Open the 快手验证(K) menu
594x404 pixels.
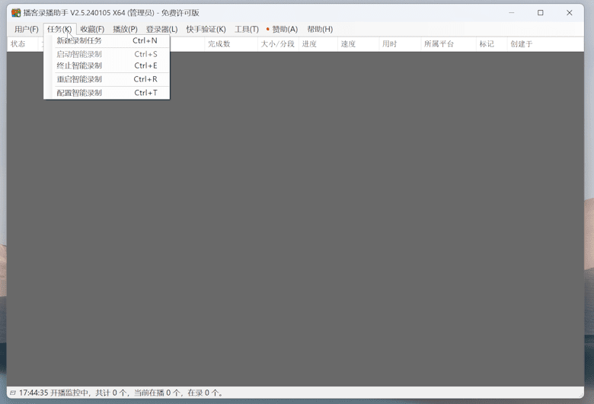pyautogui.click(x=206, y=29)
